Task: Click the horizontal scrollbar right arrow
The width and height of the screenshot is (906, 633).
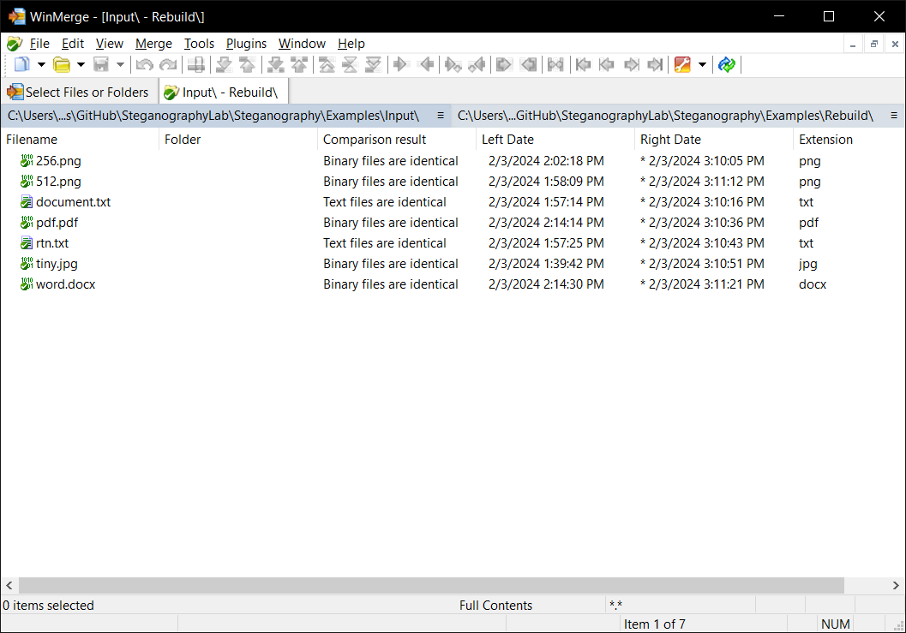Action: click(896, 586)
